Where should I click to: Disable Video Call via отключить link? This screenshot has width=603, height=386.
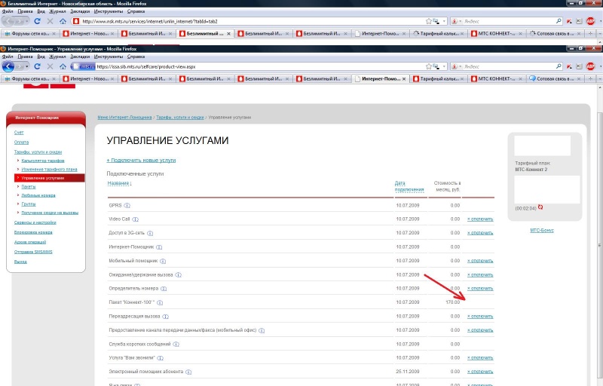[x=479, y=219]
